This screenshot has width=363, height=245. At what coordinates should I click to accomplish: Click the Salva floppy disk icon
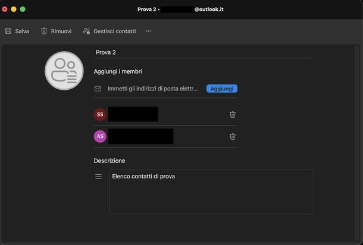8,32
